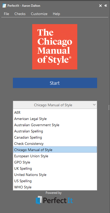Click the blue Start button
This screenshot has width=110, height=213.
pyautogui.click(x=55, y=83)
